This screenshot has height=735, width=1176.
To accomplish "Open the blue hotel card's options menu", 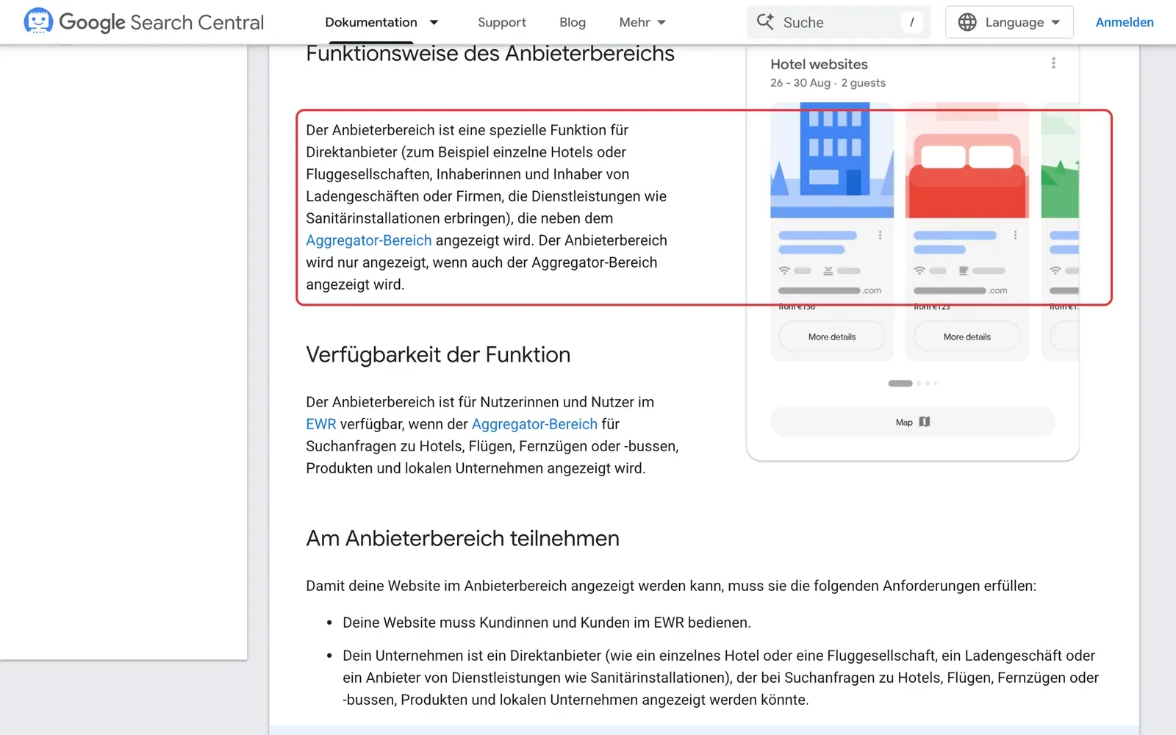I will (x=880, y=235).
